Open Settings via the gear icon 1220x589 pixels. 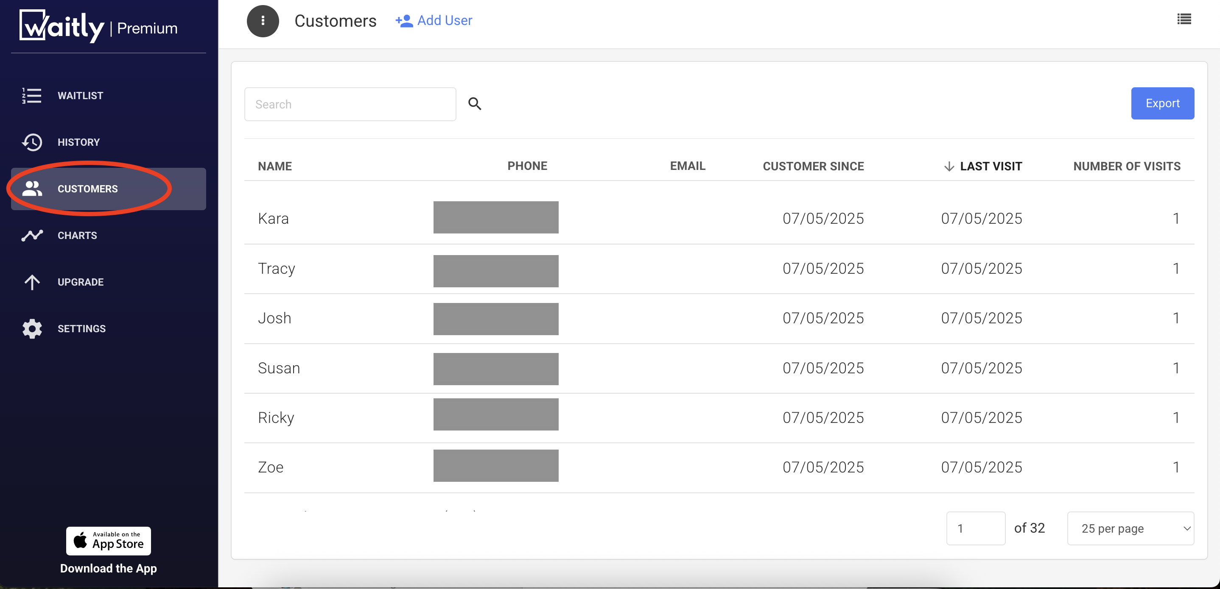32,328
